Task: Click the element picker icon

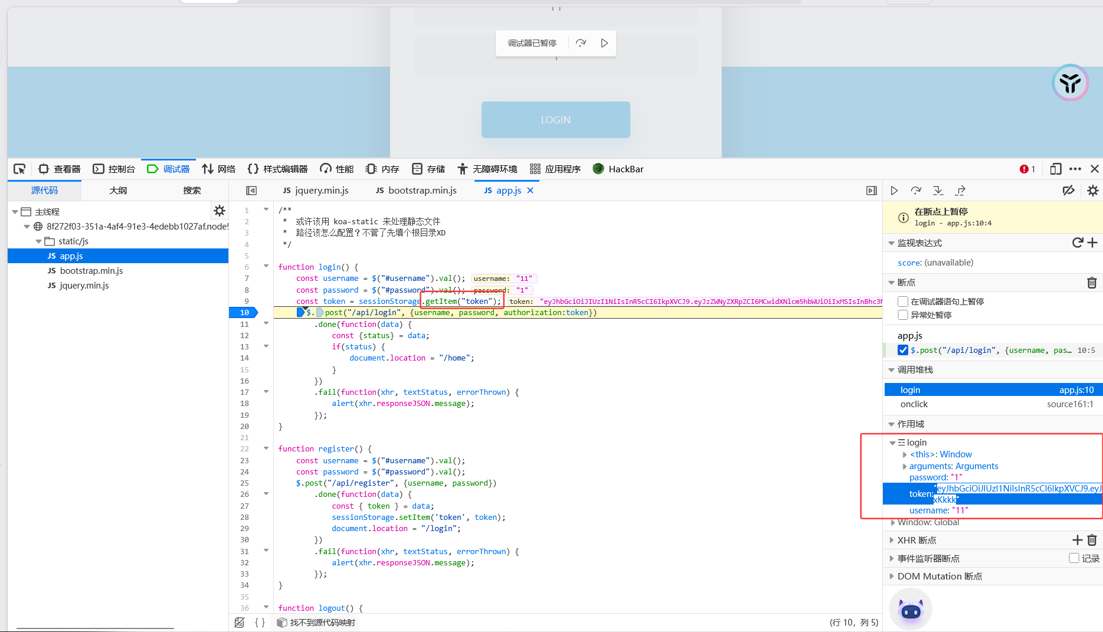Action: 19,169
